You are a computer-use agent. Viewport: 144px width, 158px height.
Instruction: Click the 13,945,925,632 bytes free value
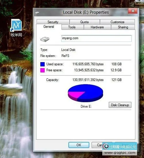tap(89, 70)
